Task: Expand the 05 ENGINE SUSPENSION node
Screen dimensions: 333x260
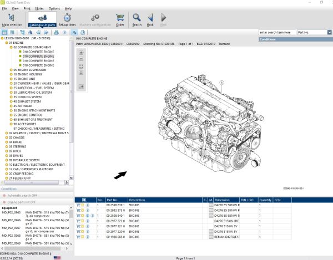Action: pyautogui.click(x=11, y=69)
